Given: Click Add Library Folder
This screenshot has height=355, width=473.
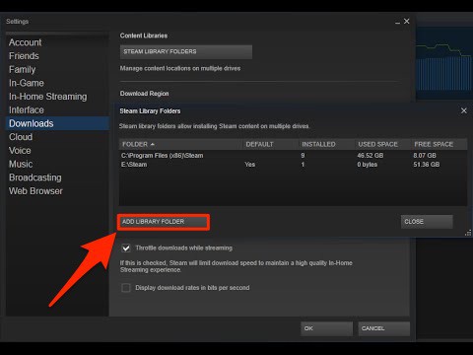Looking at the screenshot, I should click(164, 222).
